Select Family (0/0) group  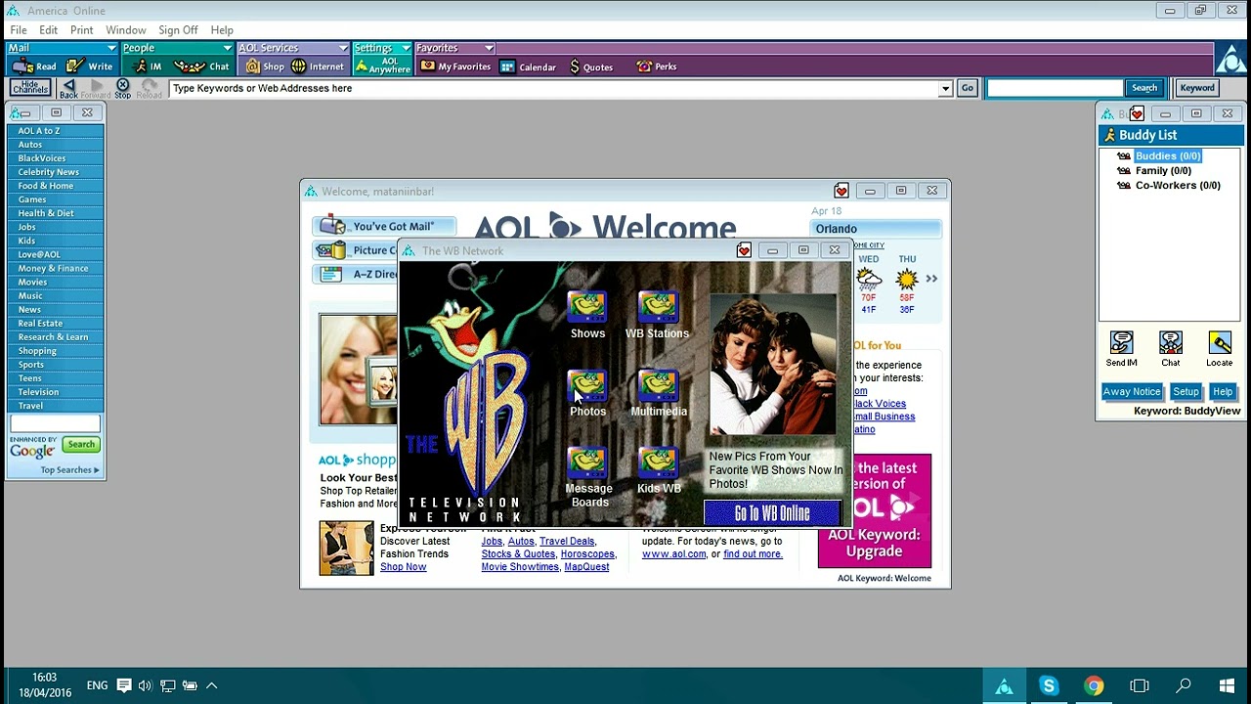tap(1163, 171)
